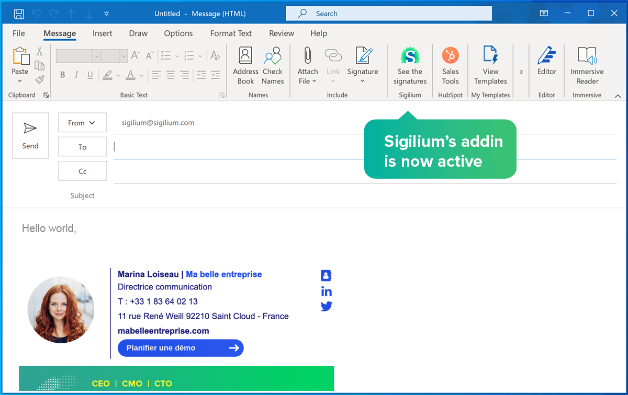Viewport: 628px width, 395px height.
Task: Toggle Bold formatting
Action: pyautogui.click(x=63, y=75)
